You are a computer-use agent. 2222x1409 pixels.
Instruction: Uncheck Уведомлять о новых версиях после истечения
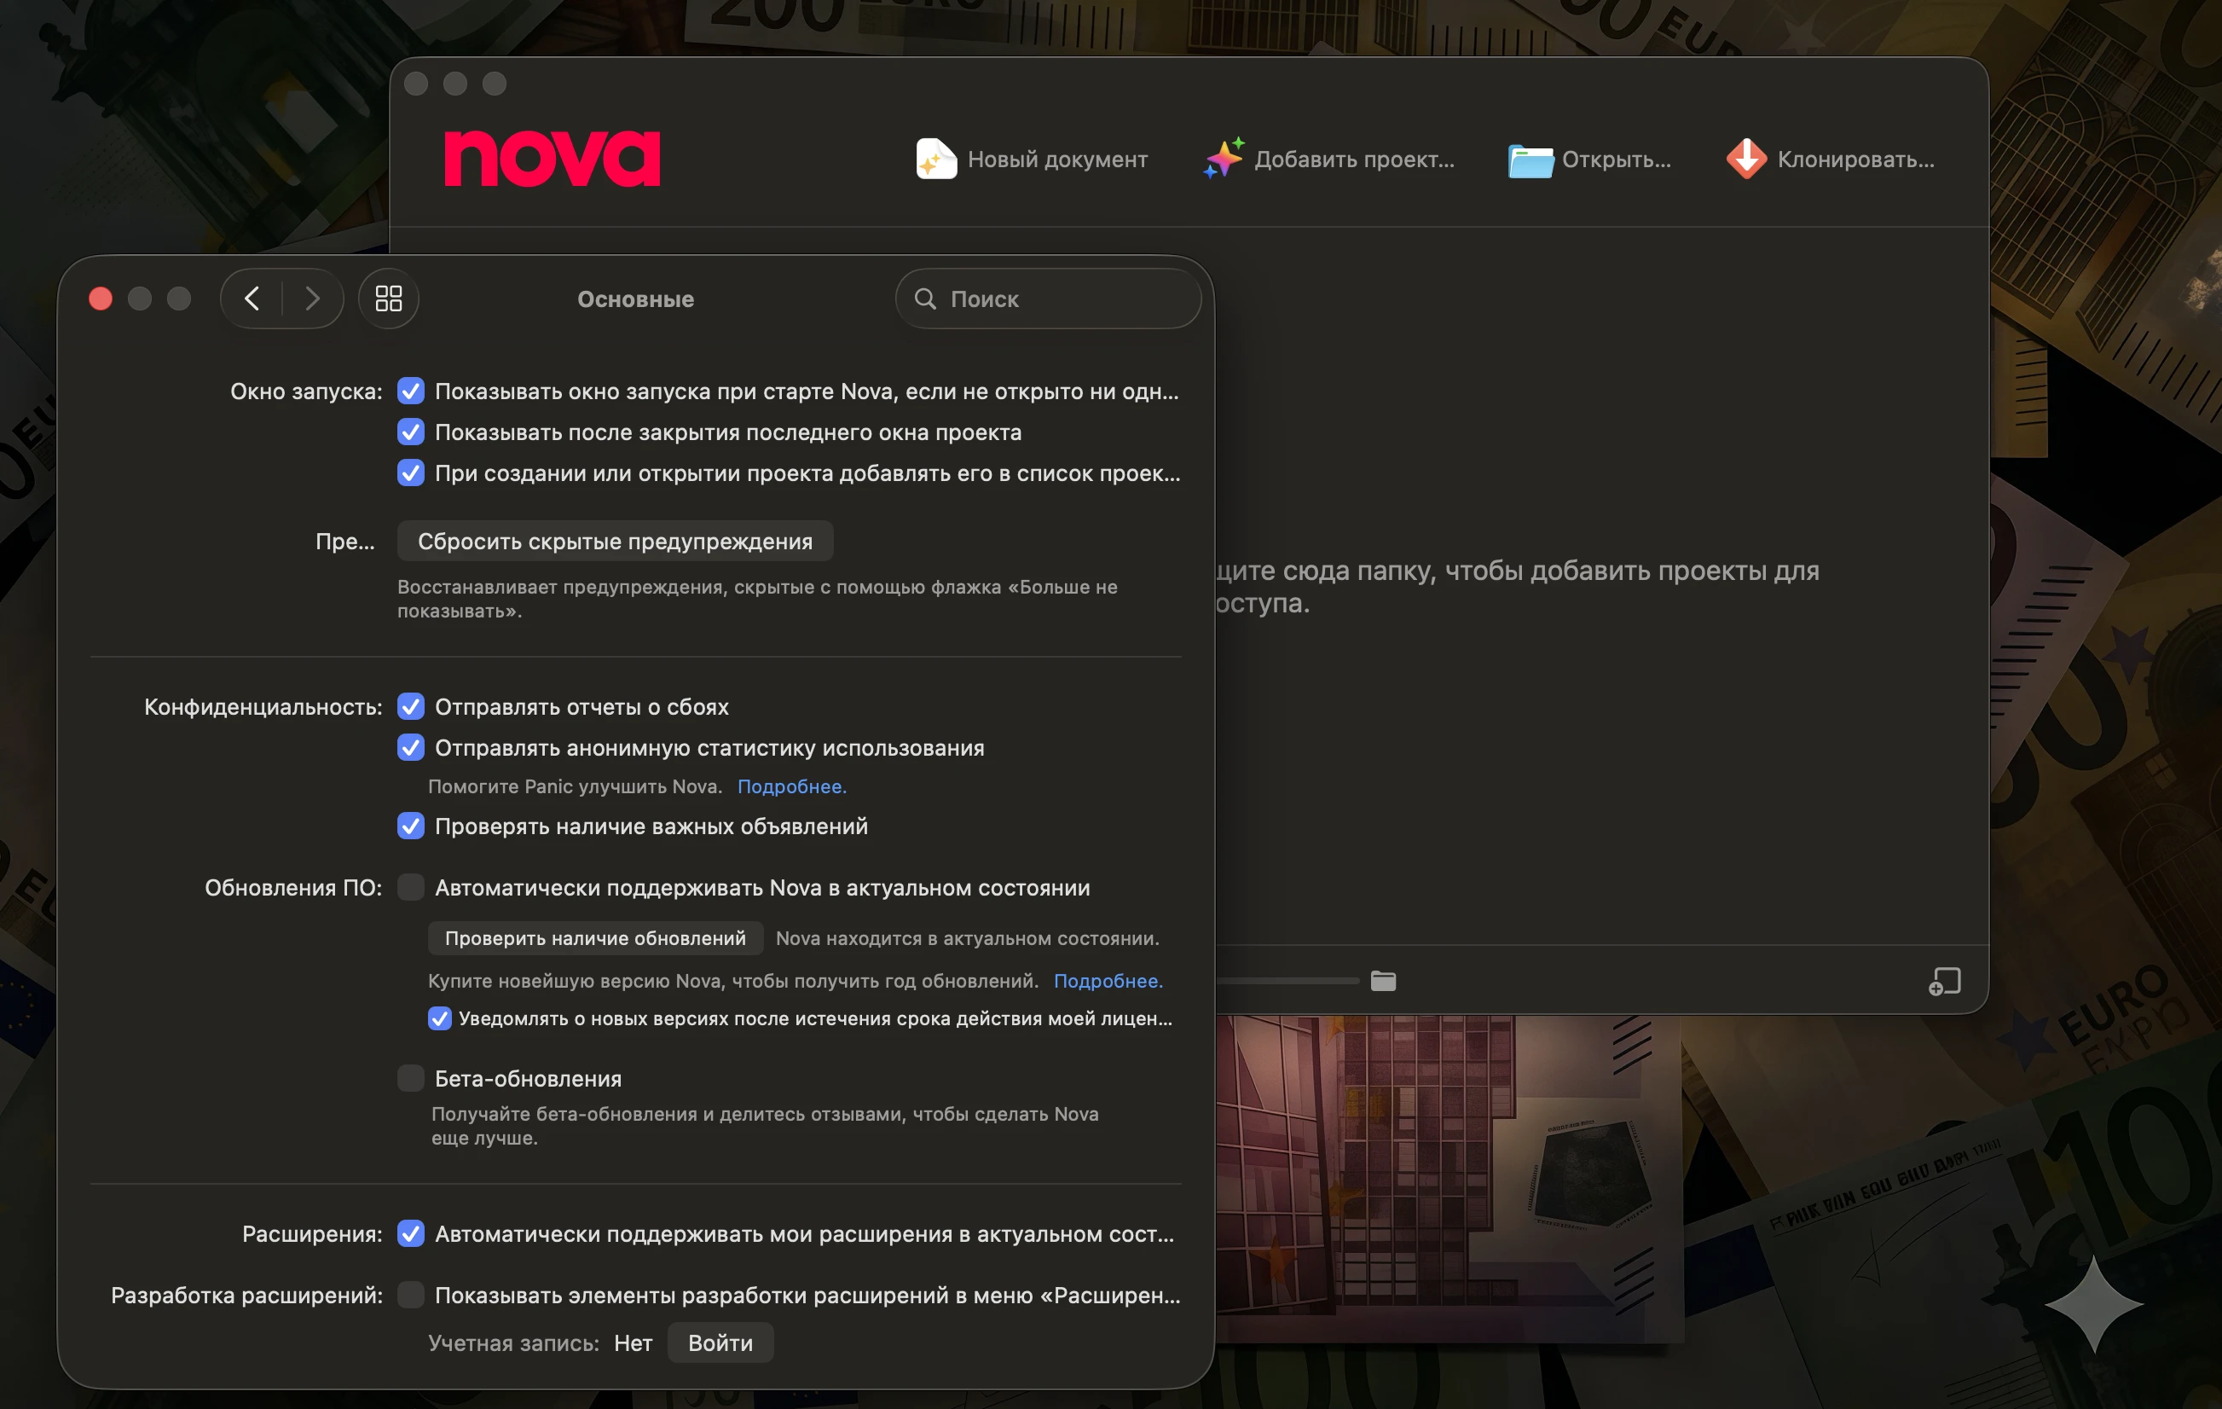point(439,1018)
